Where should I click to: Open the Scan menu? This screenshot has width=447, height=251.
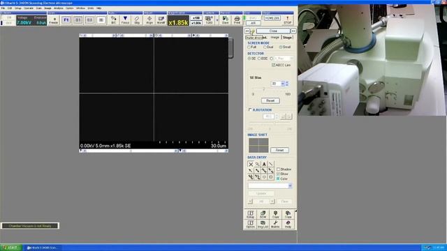(38, 8)
